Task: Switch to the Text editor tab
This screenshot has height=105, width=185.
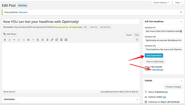Action: click(137, 35)
